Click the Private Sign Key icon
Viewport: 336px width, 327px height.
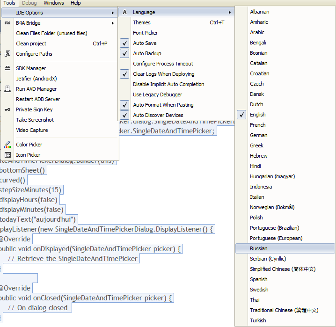[x=7, y=109]
